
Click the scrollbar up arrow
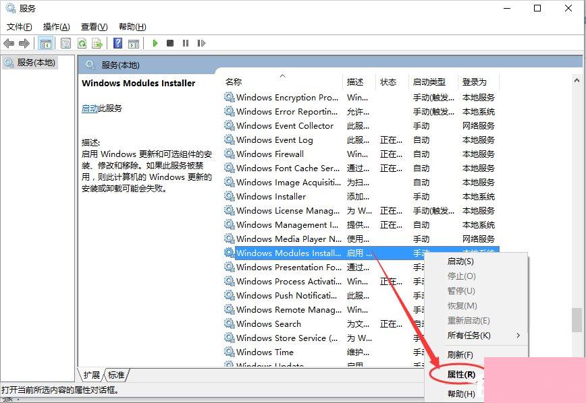577,81
